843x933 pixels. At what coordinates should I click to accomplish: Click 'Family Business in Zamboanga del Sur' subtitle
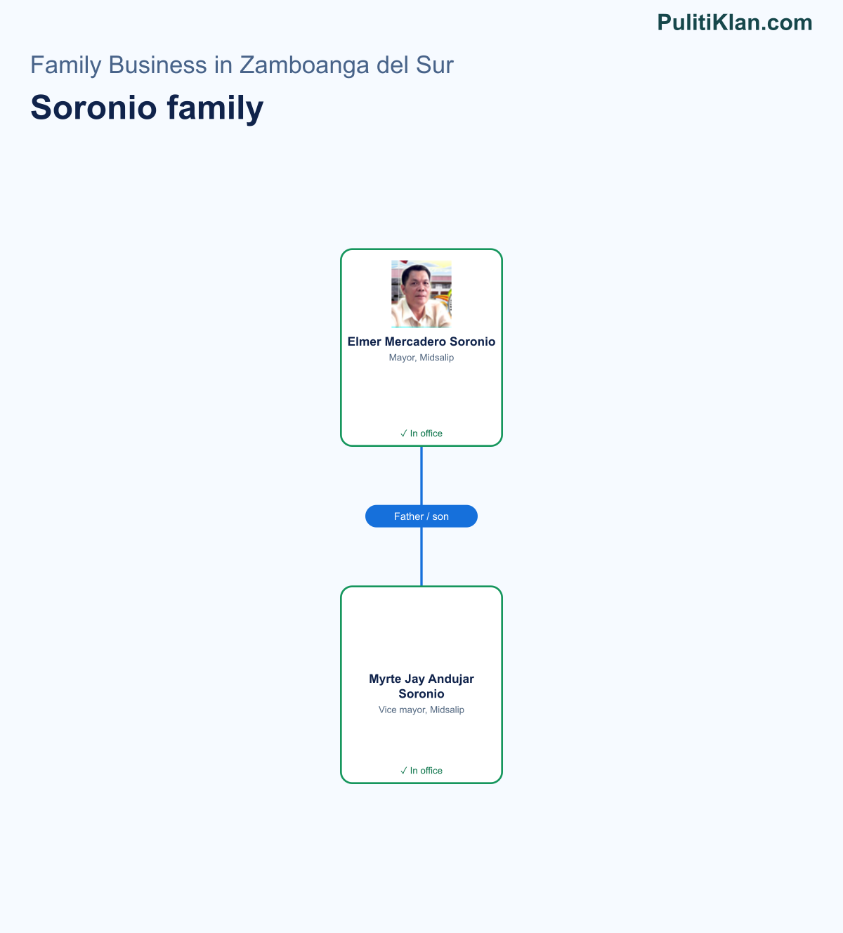click(x=242, y=65)
